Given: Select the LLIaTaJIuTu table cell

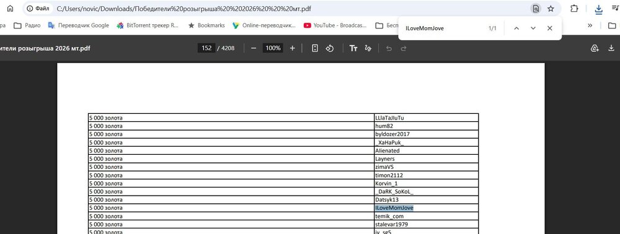Looking at the screenshot, I should 427,118.
